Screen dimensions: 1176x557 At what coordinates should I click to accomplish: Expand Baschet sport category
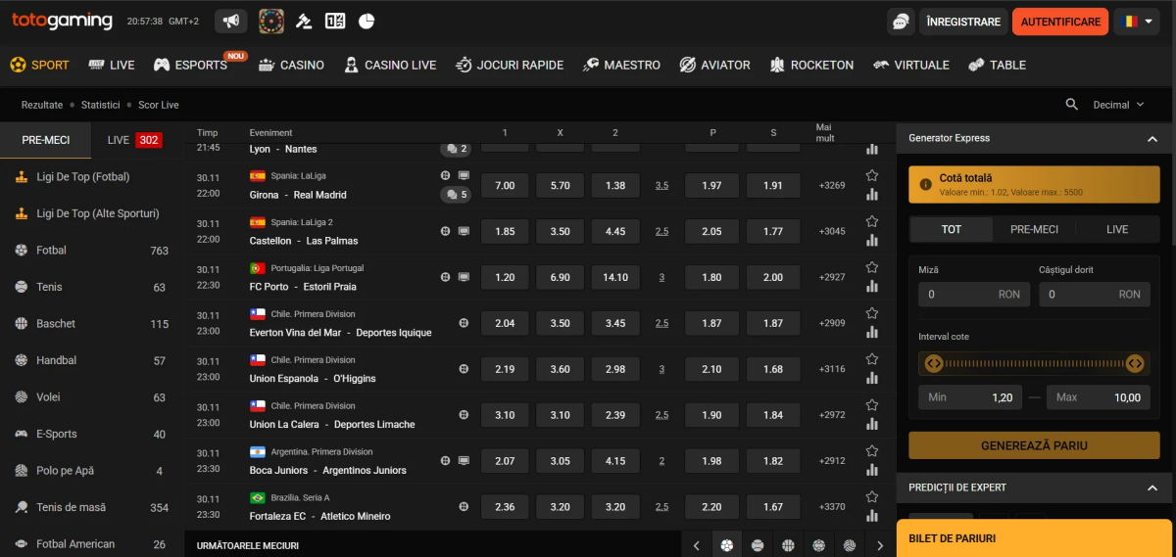92,324
